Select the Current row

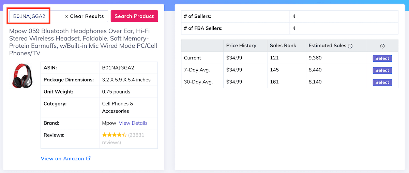tap(382, 58)
